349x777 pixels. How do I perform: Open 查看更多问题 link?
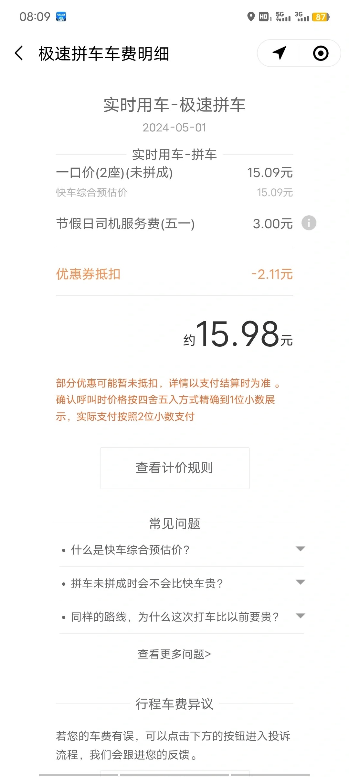click(174, 654)
